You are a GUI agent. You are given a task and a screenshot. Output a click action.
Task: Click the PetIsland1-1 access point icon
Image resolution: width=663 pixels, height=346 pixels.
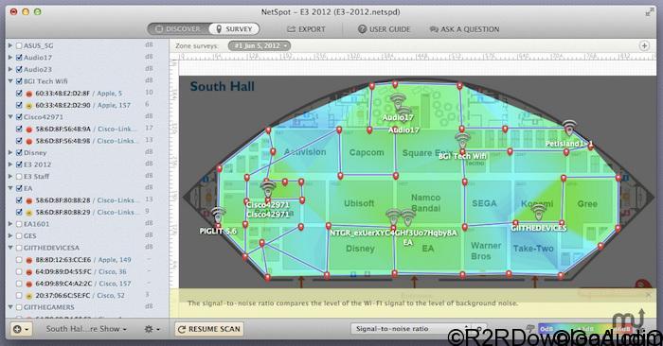(569, 128)
